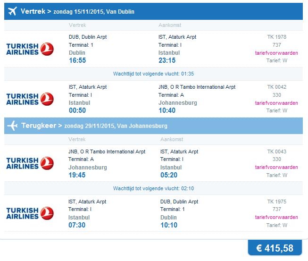The image size is (308, 261).
Task: Click the departure airplane icon next to Vertrek
Action: [x=12, y=11]
